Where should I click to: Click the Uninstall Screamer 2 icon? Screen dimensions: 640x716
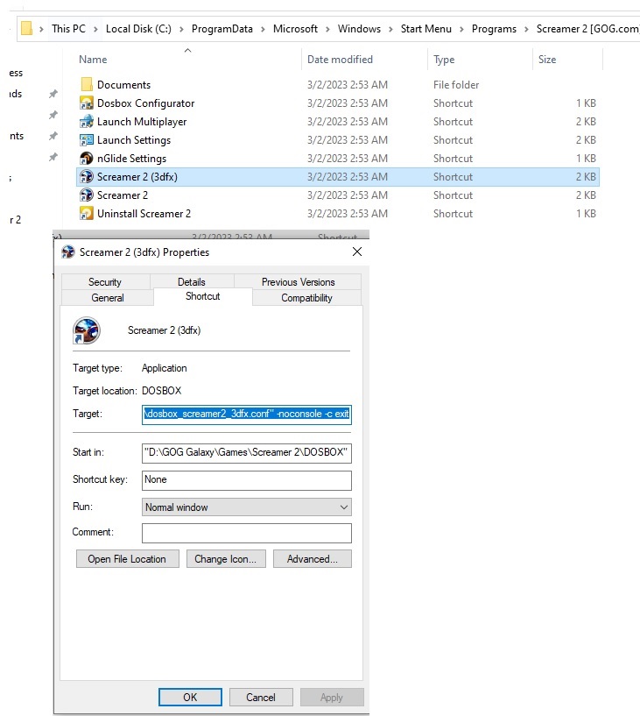pyautogui.click(x=86, y=213)
